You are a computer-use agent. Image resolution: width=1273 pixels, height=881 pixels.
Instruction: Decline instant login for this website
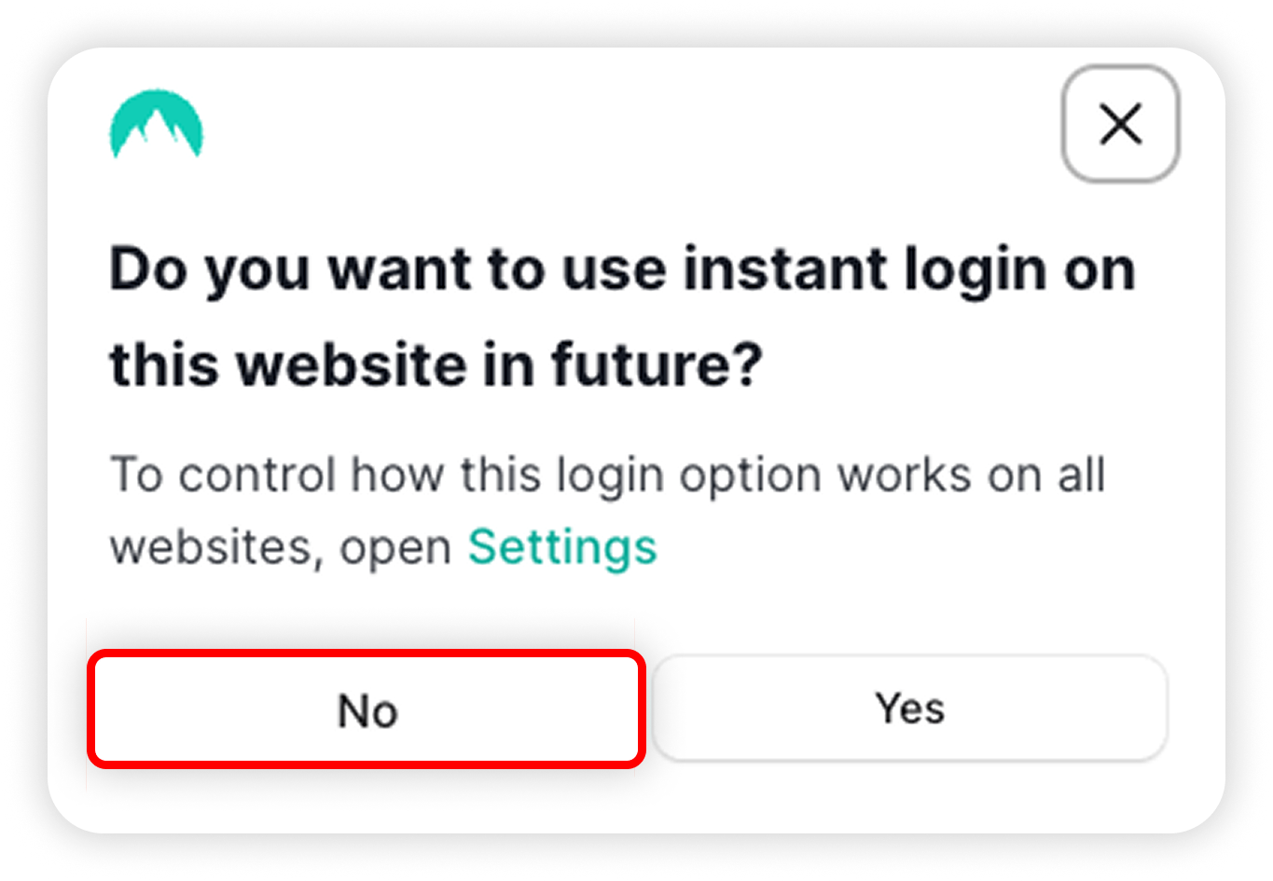coord(367,710)
